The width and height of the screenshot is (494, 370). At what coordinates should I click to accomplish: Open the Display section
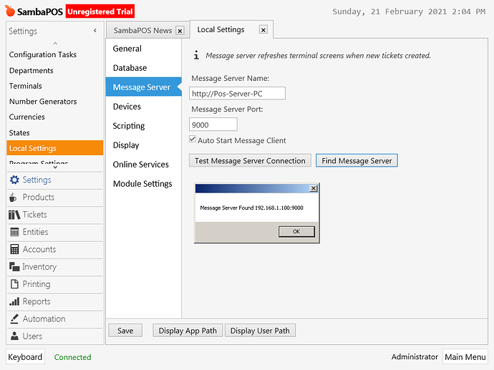coord(144,145)
